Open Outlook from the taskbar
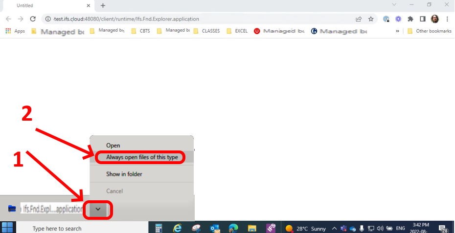Viewport: 455px width, 233px height. [x=215, y=228]
